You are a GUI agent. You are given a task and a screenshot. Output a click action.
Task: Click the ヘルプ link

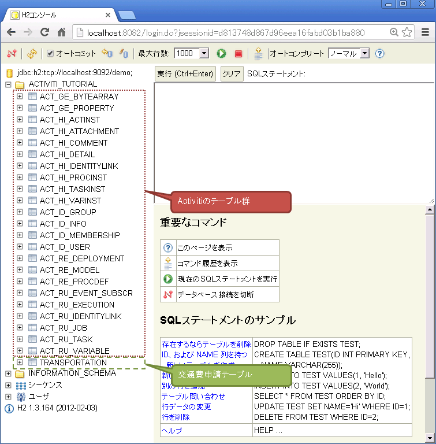pos(172,430)
